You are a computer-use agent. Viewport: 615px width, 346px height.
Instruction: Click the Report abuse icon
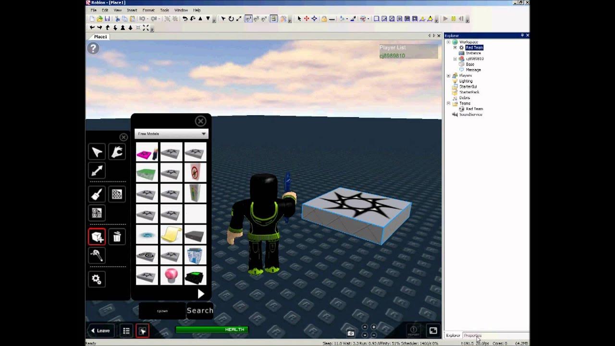coord(413,331)
